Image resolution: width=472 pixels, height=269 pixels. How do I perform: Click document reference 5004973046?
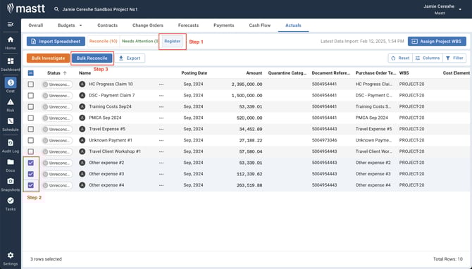[x=324, y=140]
